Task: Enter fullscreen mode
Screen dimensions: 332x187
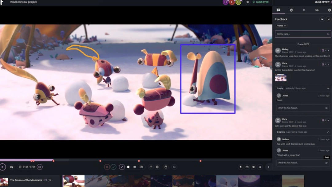Action: coord(260,167)
